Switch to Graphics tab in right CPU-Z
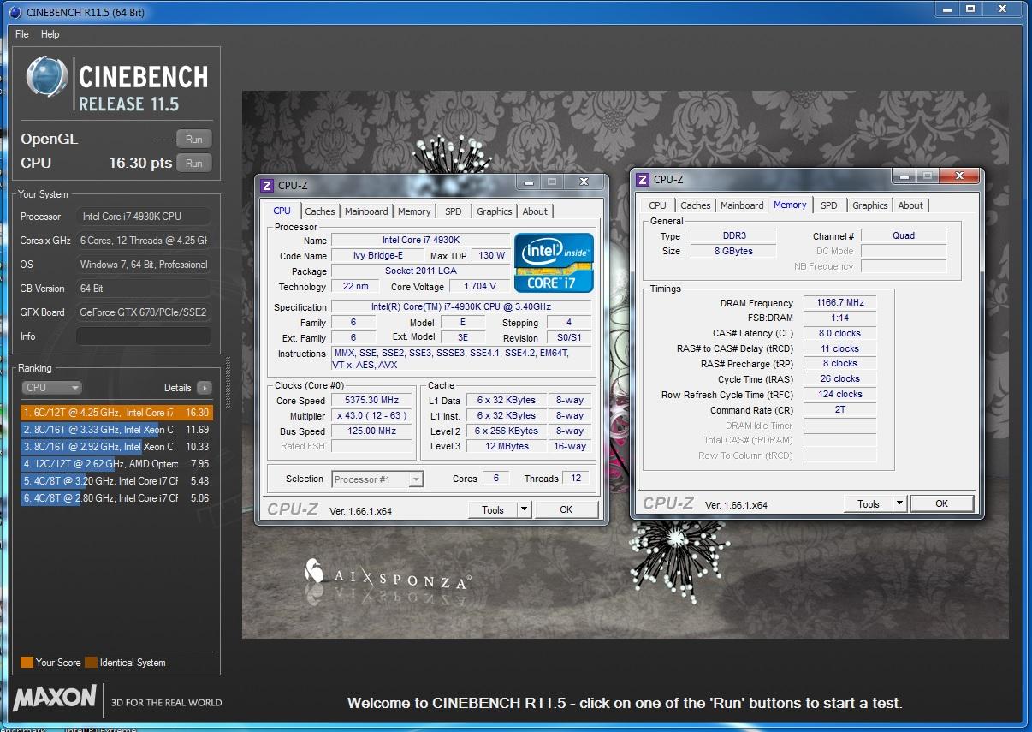 [870, 205]
